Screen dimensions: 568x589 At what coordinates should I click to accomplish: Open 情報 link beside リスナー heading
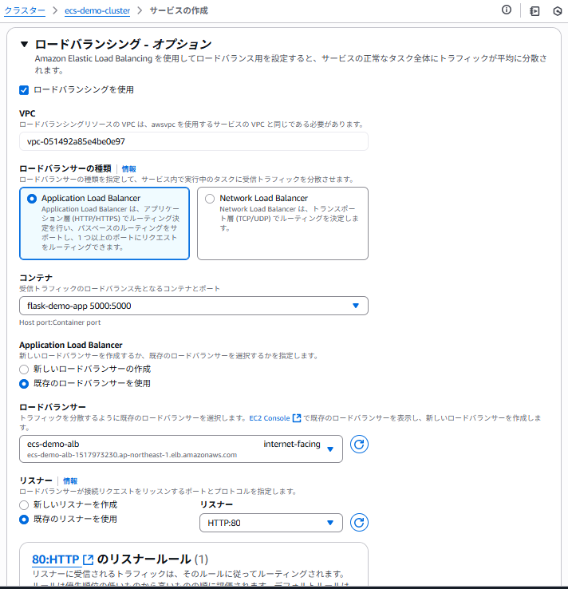pyautogui.click(x=70, y=480)
